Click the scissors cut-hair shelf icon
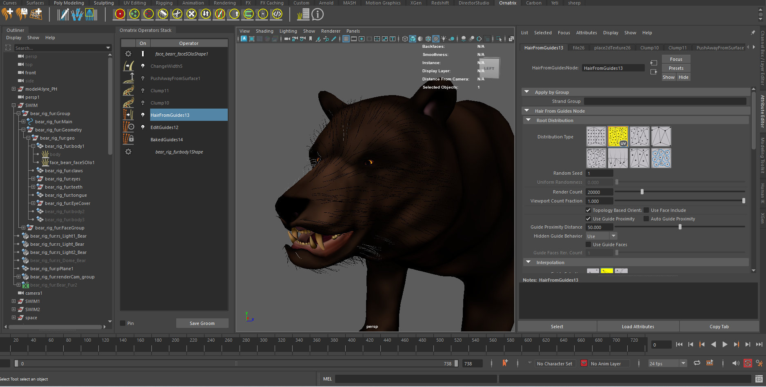The height and width of the screenshot is (387, 766). click(177, 14)
